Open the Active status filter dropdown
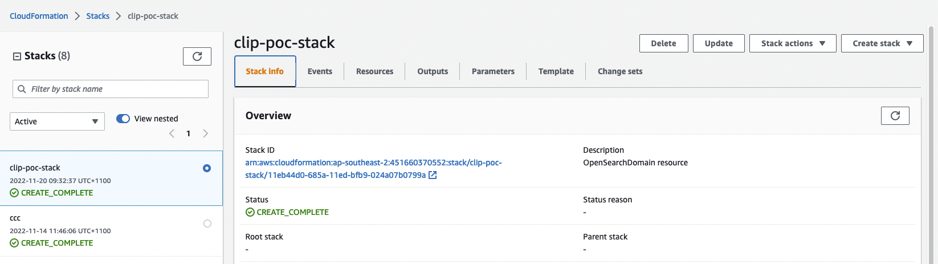 click(x=57, y=121)
